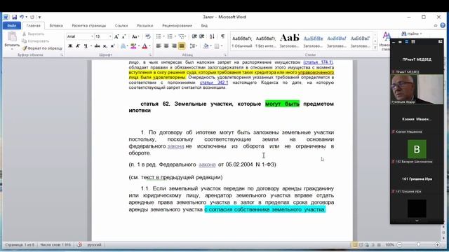Clear formatting with the eraser icon
This screenshot has width=449, height=252.
(x=148, y=36)
